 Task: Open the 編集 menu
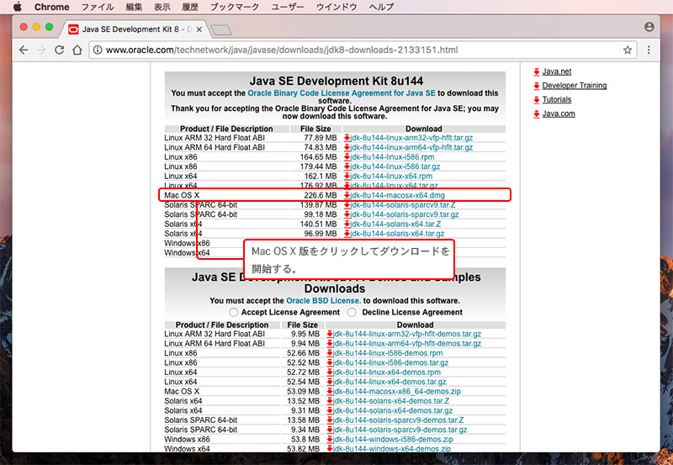tap(134, 7)
